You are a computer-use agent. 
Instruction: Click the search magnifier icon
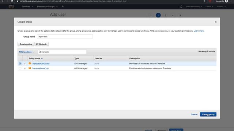click(x=40, y=52)
